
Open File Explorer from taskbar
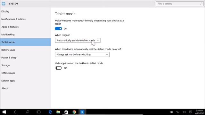58,112
